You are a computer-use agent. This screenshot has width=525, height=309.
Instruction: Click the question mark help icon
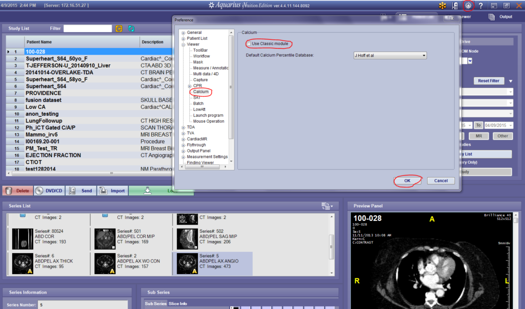[481, 6]
